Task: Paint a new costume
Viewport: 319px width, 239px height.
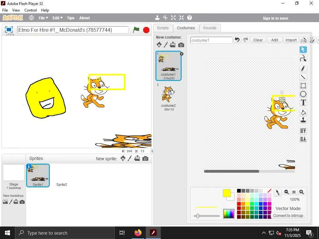Action: coord(166,45)
